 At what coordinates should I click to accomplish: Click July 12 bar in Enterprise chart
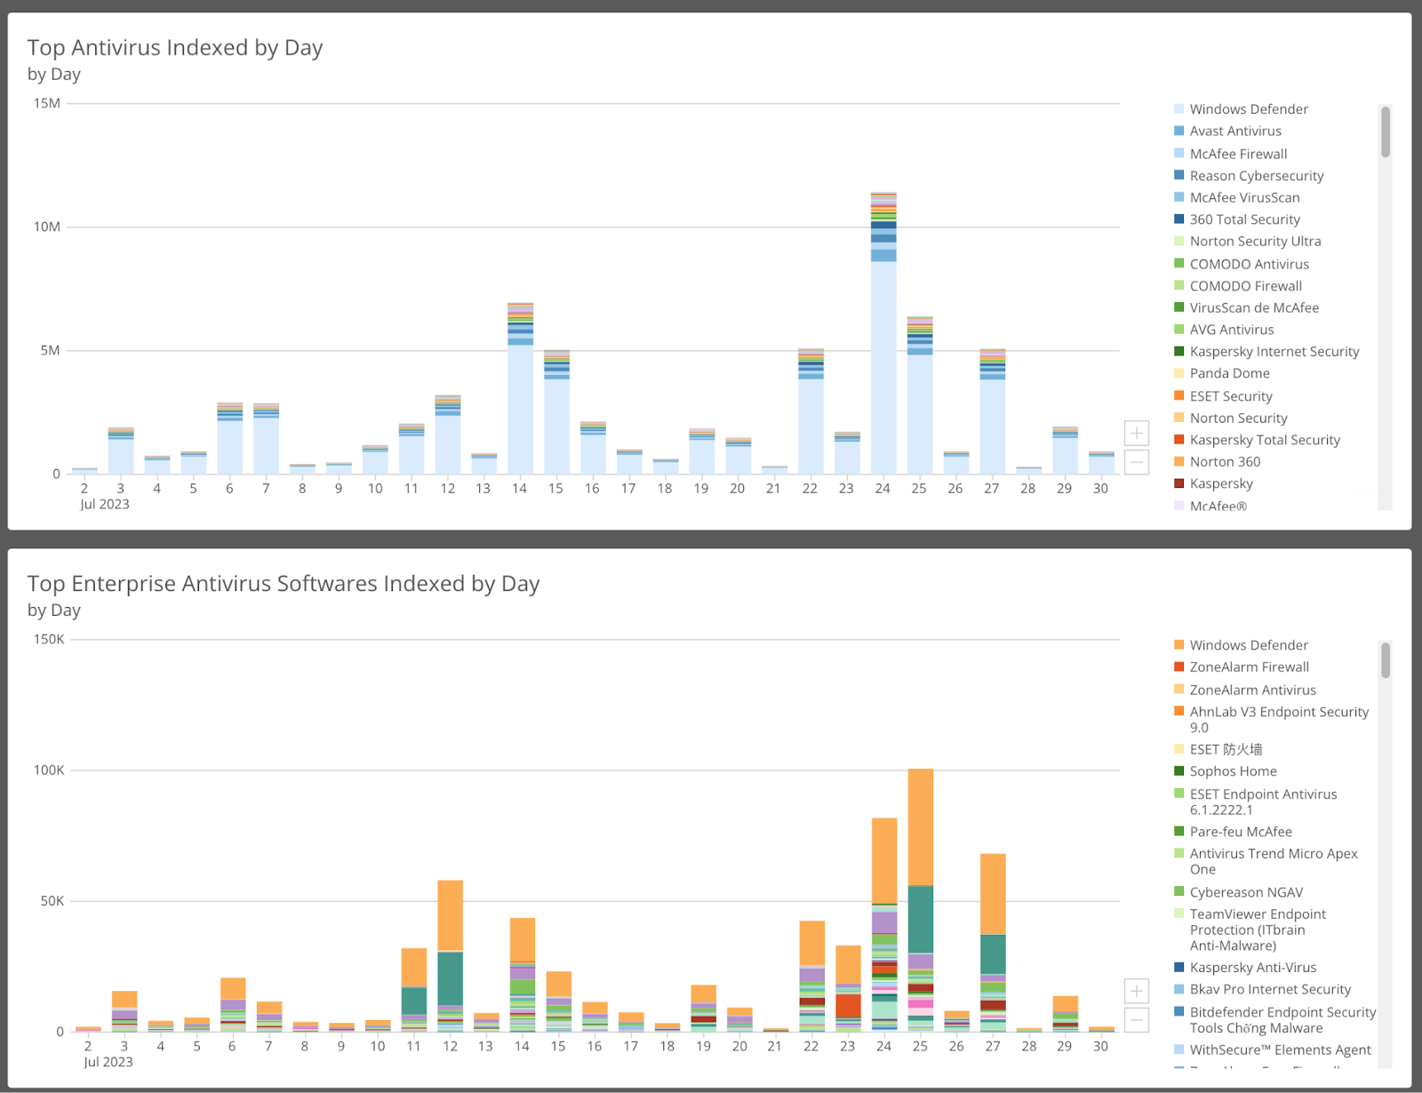[451, 956]
